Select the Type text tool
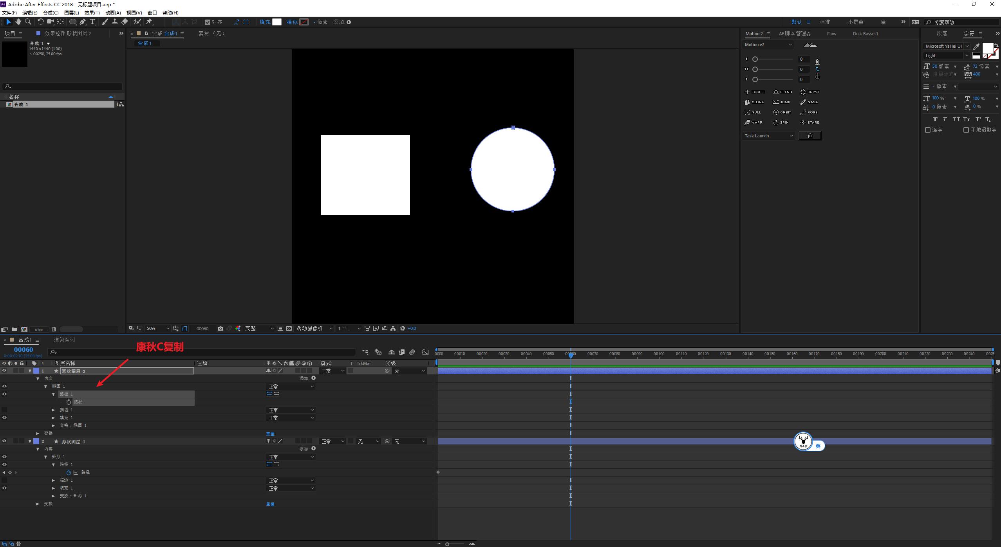 click(92, 22)
